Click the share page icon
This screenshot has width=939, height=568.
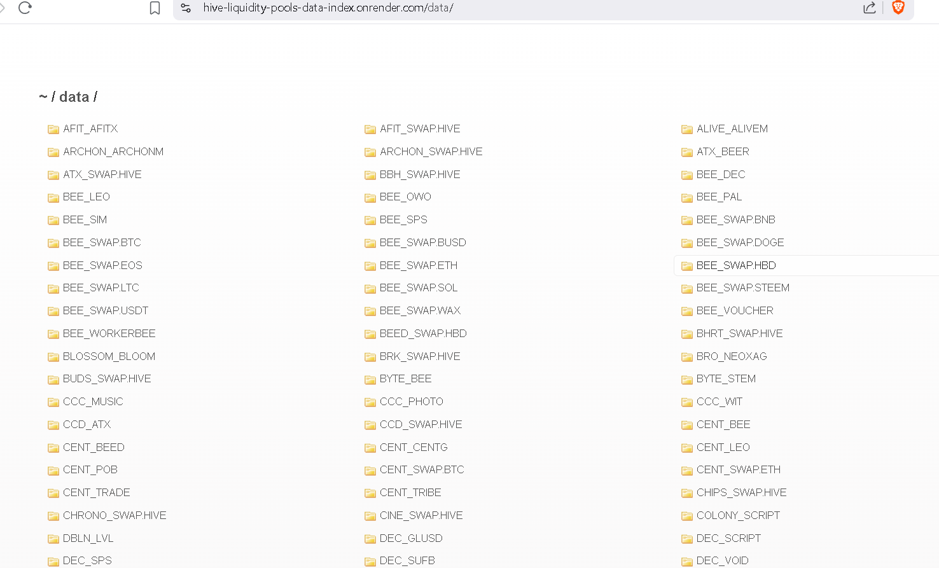[869, 8]
